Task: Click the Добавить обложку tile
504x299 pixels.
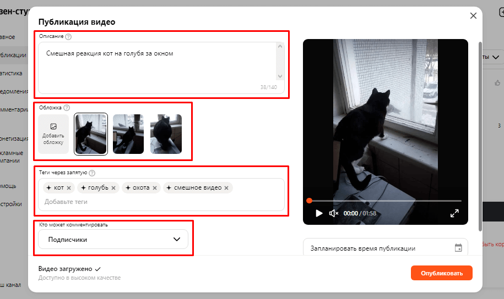Action: tap(53, 134)
